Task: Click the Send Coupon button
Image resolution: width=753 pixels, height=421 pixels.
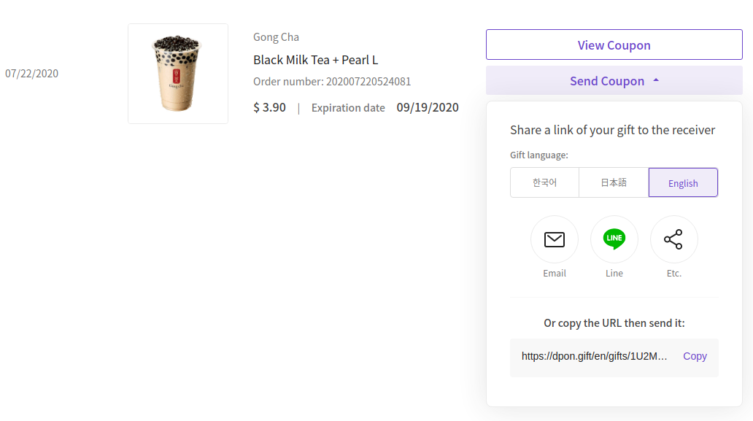Action: [x=614, y=81]
